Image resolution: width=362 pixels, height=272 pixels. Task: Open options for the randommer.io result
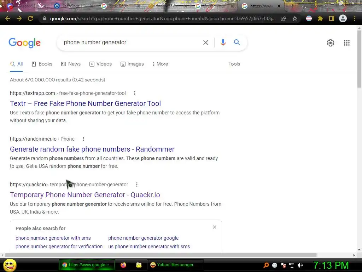83,139
